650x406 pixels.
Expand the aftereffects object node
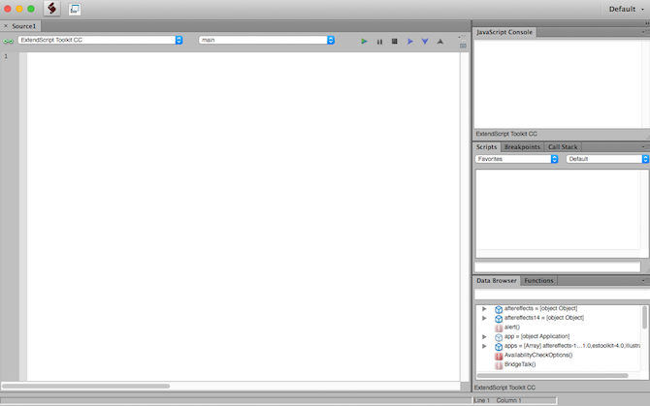pos(484,309)
